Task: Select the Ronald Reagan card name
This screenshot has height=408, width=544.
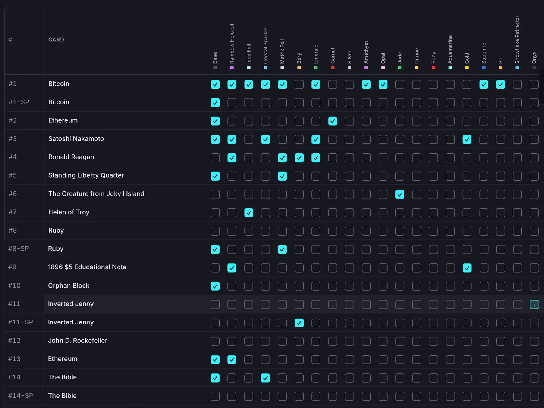Action: tap(71, 157)
